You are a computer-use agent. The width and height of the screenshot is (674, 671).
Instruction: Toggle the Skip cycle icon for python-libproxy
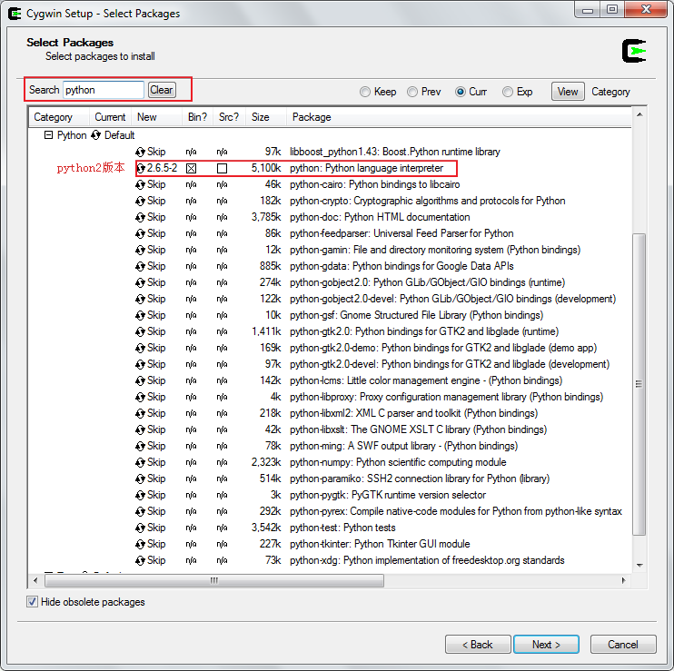click(140, 397)
